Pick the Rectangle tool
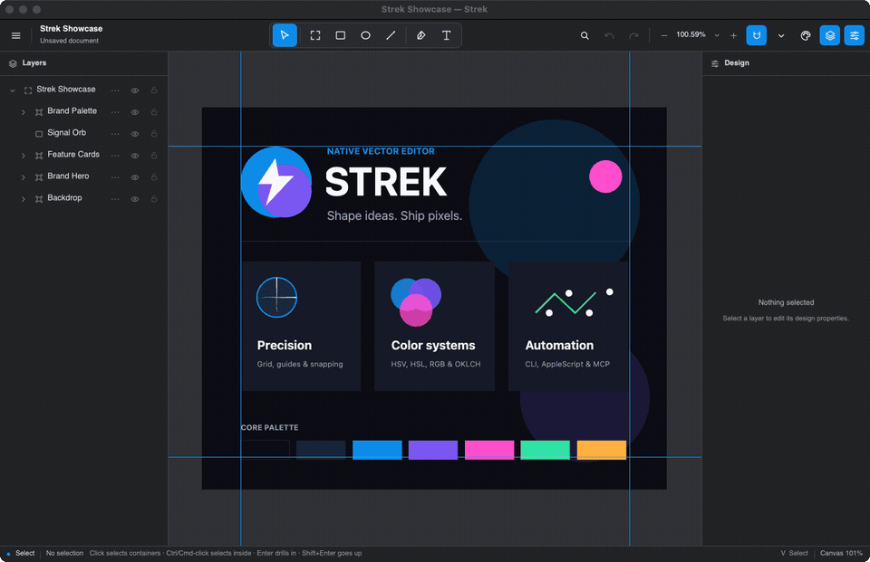This screenshot has height=562, width=870. click(341, 35)
